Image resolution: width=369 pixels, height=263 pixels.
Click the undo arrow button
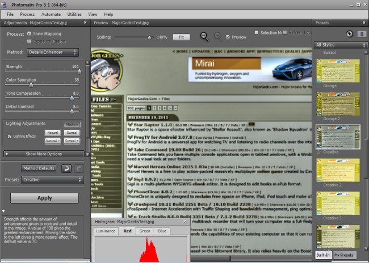(66, 168)
